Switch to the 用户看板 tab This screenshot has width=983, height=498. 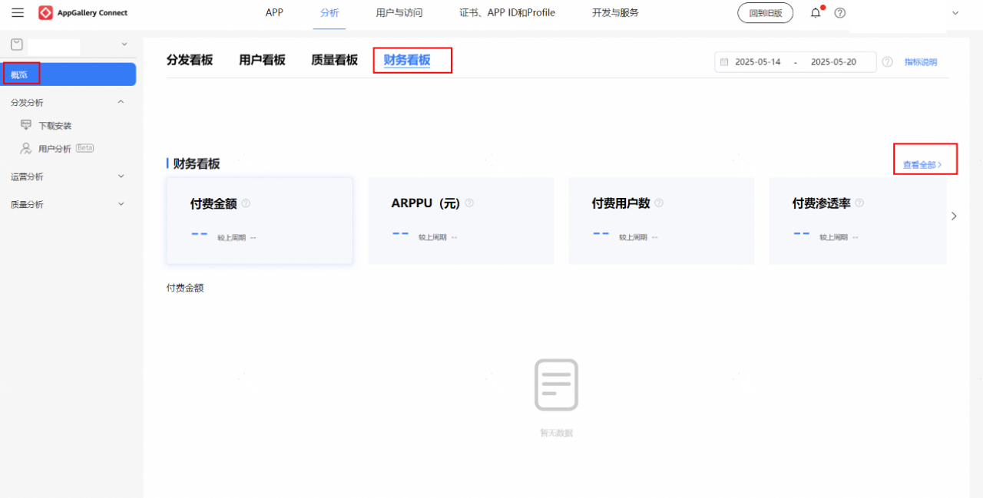pos(262,60)
